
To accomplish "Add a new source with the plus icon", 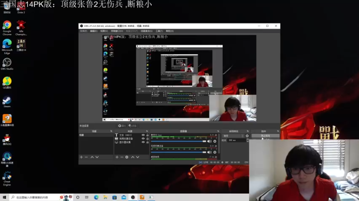I will tap(117, 157).
